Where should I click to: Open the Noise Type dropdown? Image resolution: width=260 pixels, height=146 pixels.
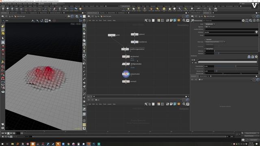point(215,42)
